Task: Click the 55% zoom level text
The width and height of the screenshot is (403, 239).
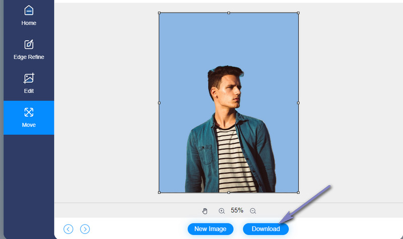Action: coord(237,210)
